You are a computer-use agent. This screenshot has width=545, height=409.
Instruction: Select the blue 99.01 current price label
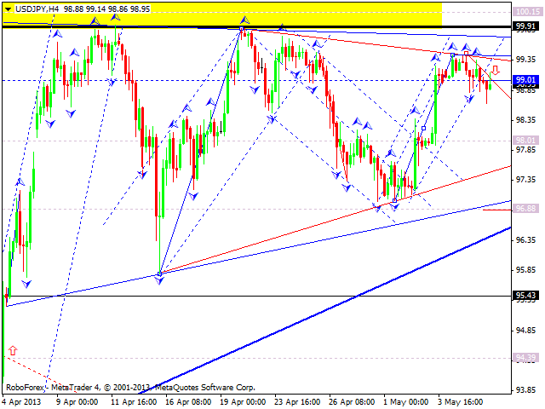click(525, 80)
